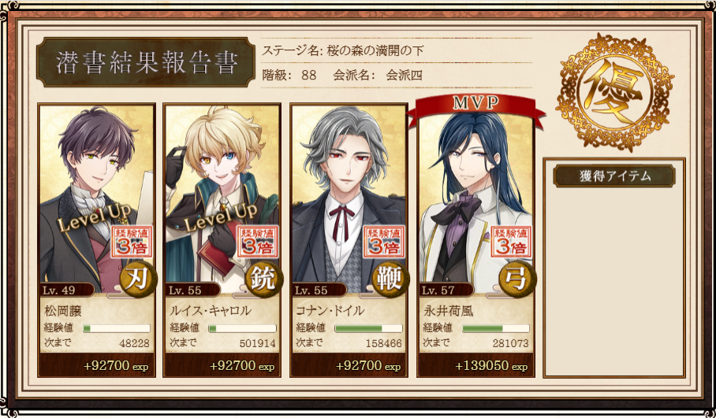Click the 銃 weapon icon on ルイス・キャロル's card
The image size is (716, 418).
263,279
